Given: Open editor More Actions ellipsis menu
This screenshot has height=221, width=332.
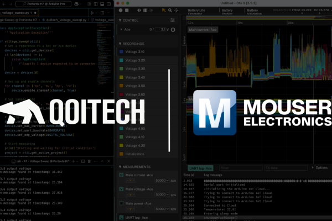Looking at the screenshot, I should click(108, 13).
